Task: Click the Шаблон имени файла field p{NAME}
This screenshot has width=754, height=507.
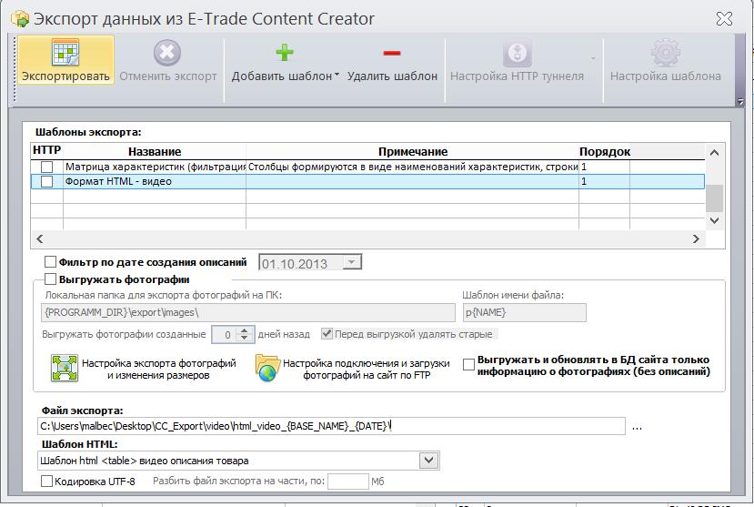Action: tap(524, 313)
